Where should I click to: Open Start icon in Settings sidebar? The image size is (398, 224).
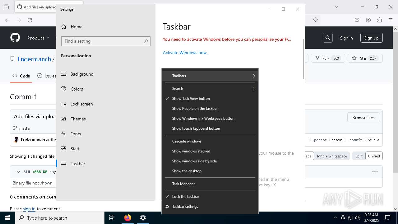tap(63, 149)
